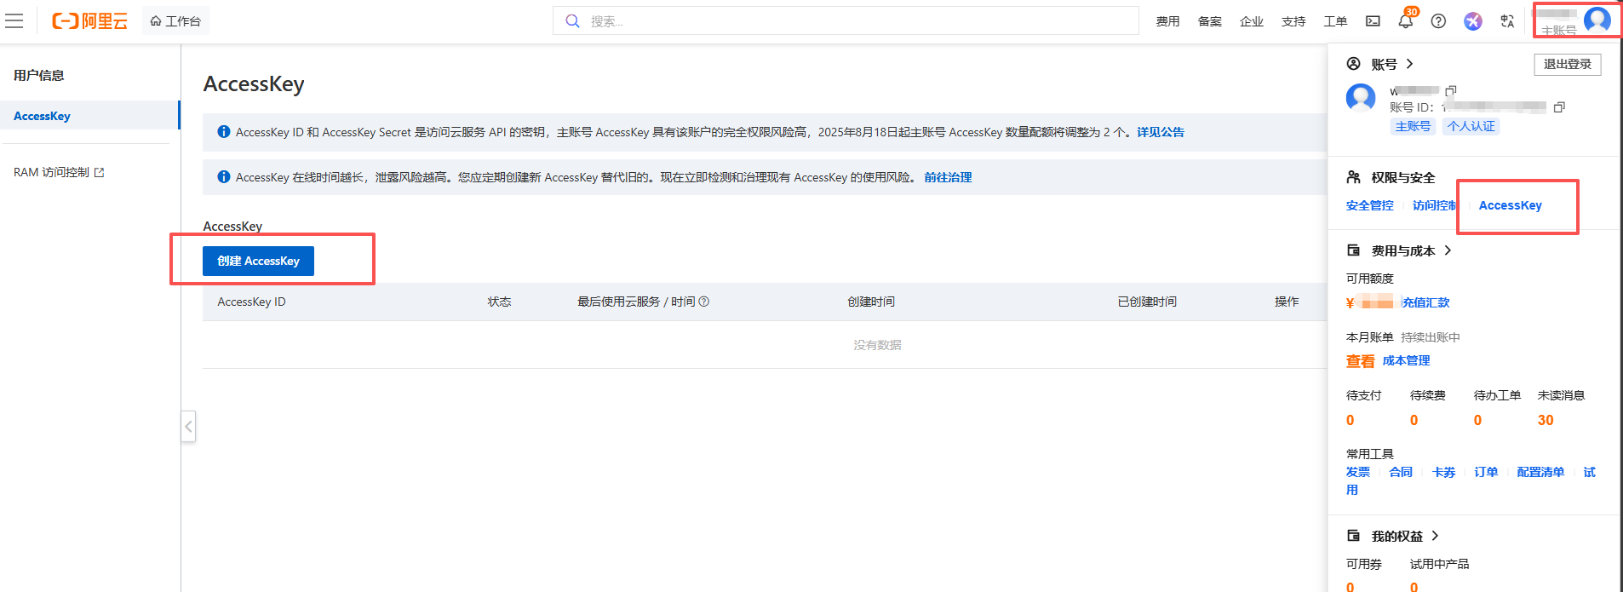
Task: Click the language switch icon
Action: pos(1507,21)
